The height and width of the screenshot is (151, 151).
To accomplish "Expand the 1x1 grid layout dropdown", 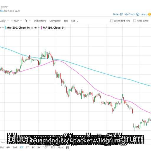I will (75, 21).
